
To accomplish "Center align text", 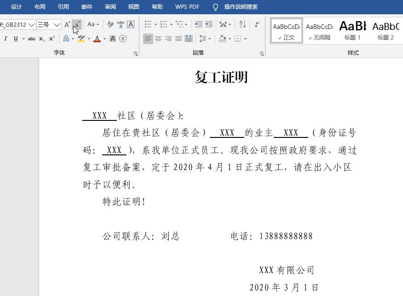I will (x=158, y=39).
